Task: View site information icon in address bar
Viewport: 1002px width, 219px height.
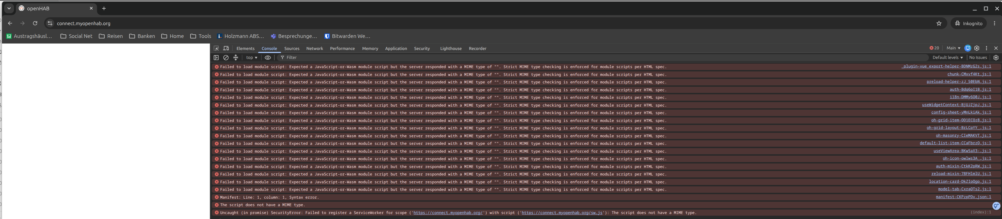Action: [50, 23]
